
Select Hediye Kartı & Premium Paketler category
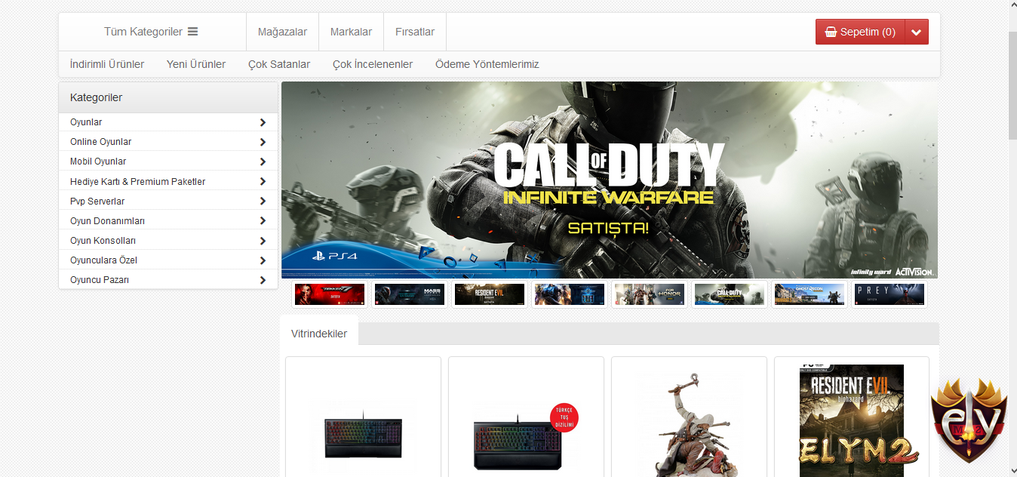138,182
